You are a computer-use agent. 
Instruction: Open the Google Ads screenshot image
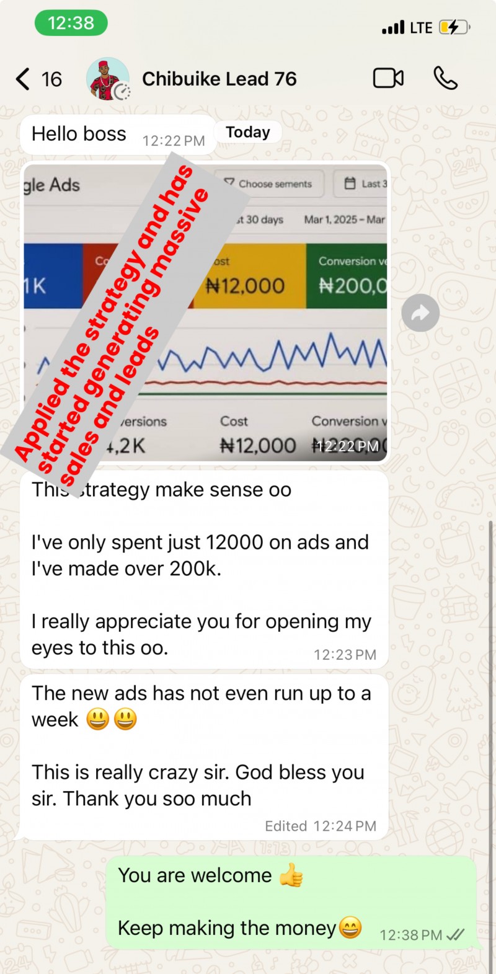[205, 312]
